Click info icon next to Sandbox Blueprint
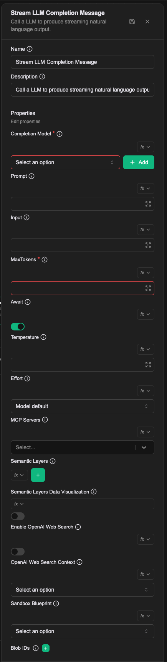The width and height of the screenshot is (167, 662). tap(56, 604)
